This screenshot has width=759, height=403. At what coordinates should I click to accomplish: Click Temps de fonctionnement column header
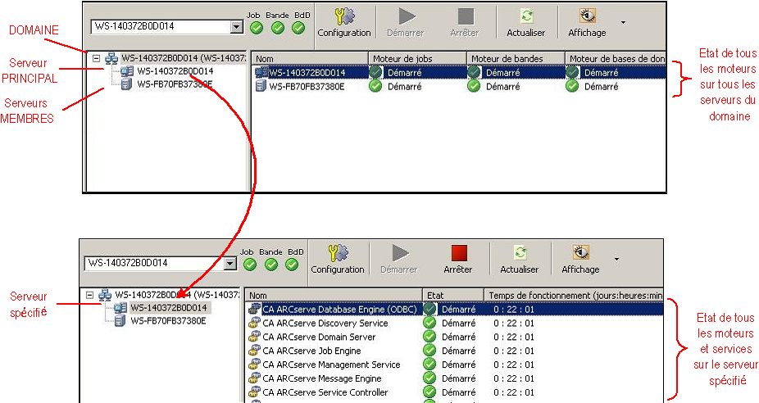coord(574,295)
